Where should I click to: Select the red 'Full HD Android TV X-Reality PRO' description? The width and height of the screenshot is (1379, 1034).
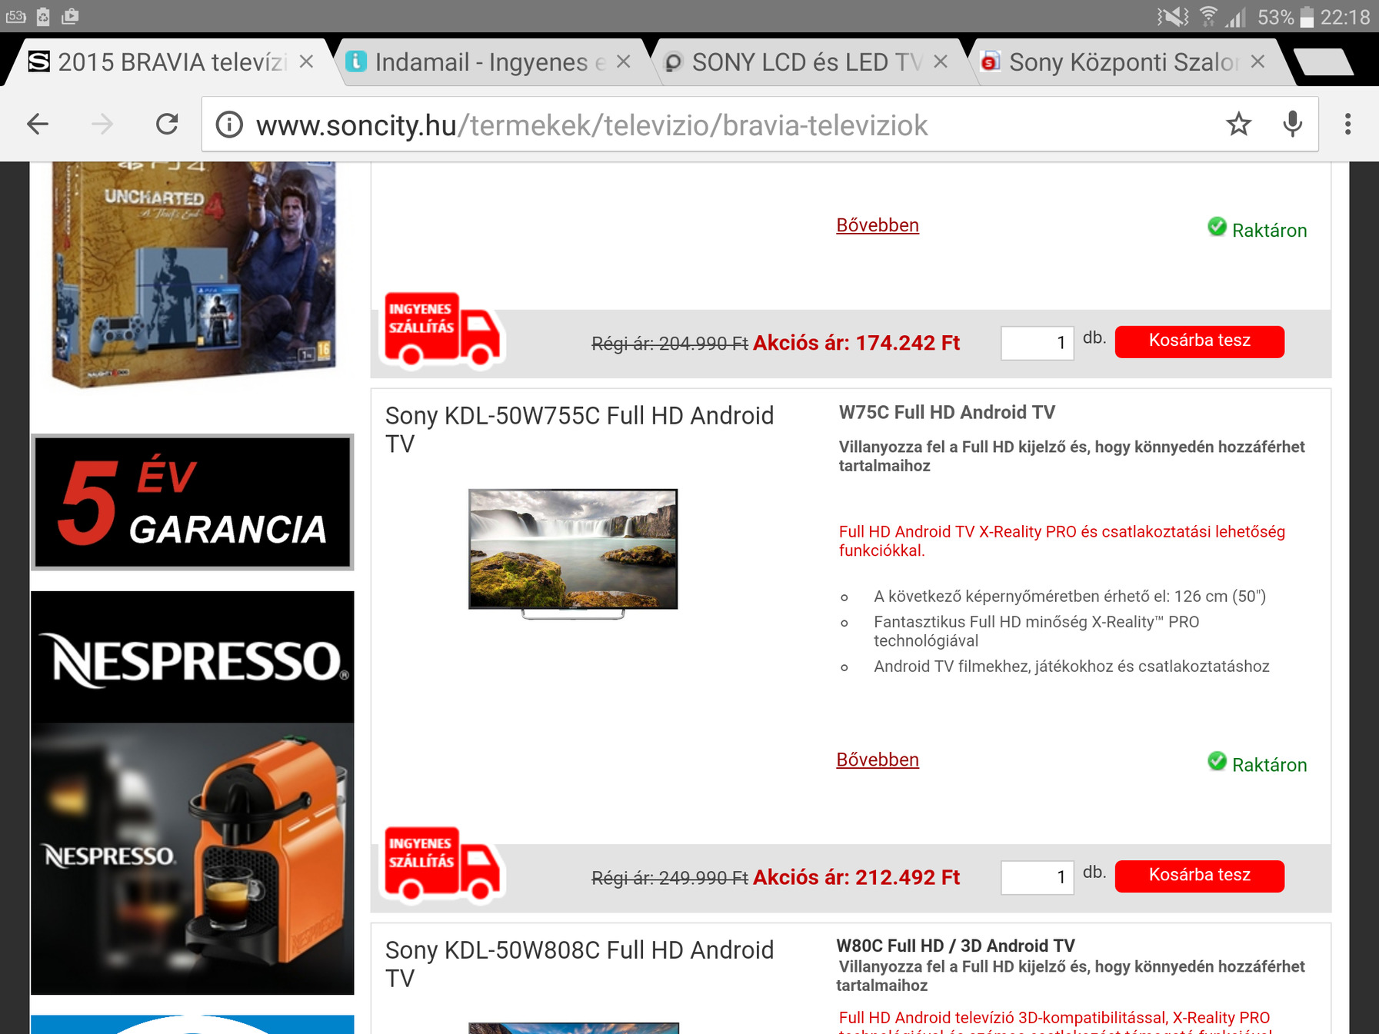pos(1061,541)
